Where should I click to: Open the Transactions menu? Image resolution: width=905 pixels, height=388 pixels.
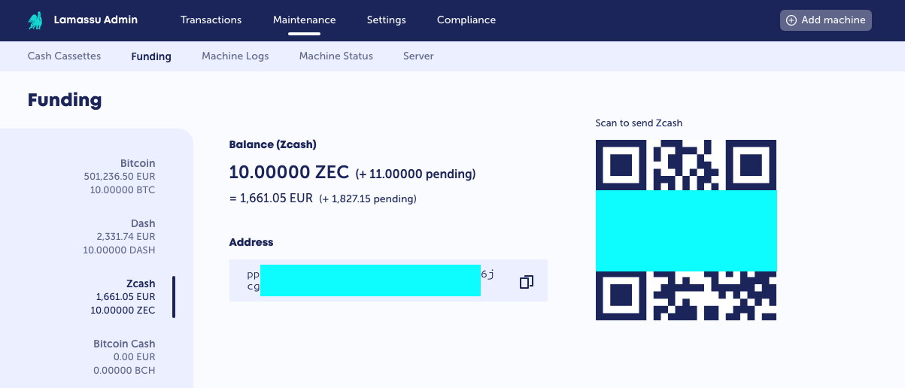click(x=211, y=20)
